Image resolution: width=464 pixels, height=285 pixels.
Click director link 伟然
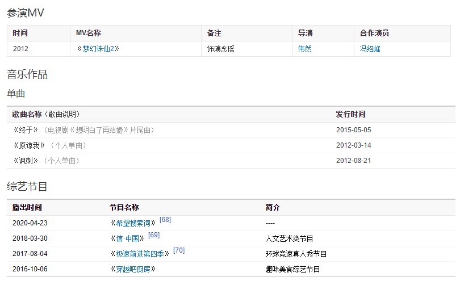coord(304,49)
